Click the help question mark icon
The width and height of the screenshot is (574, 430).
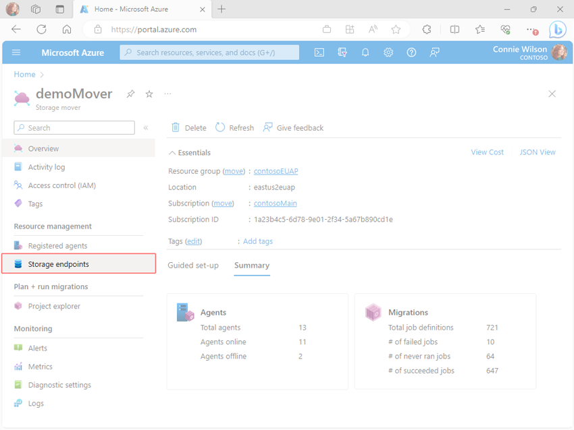point(411,53)
